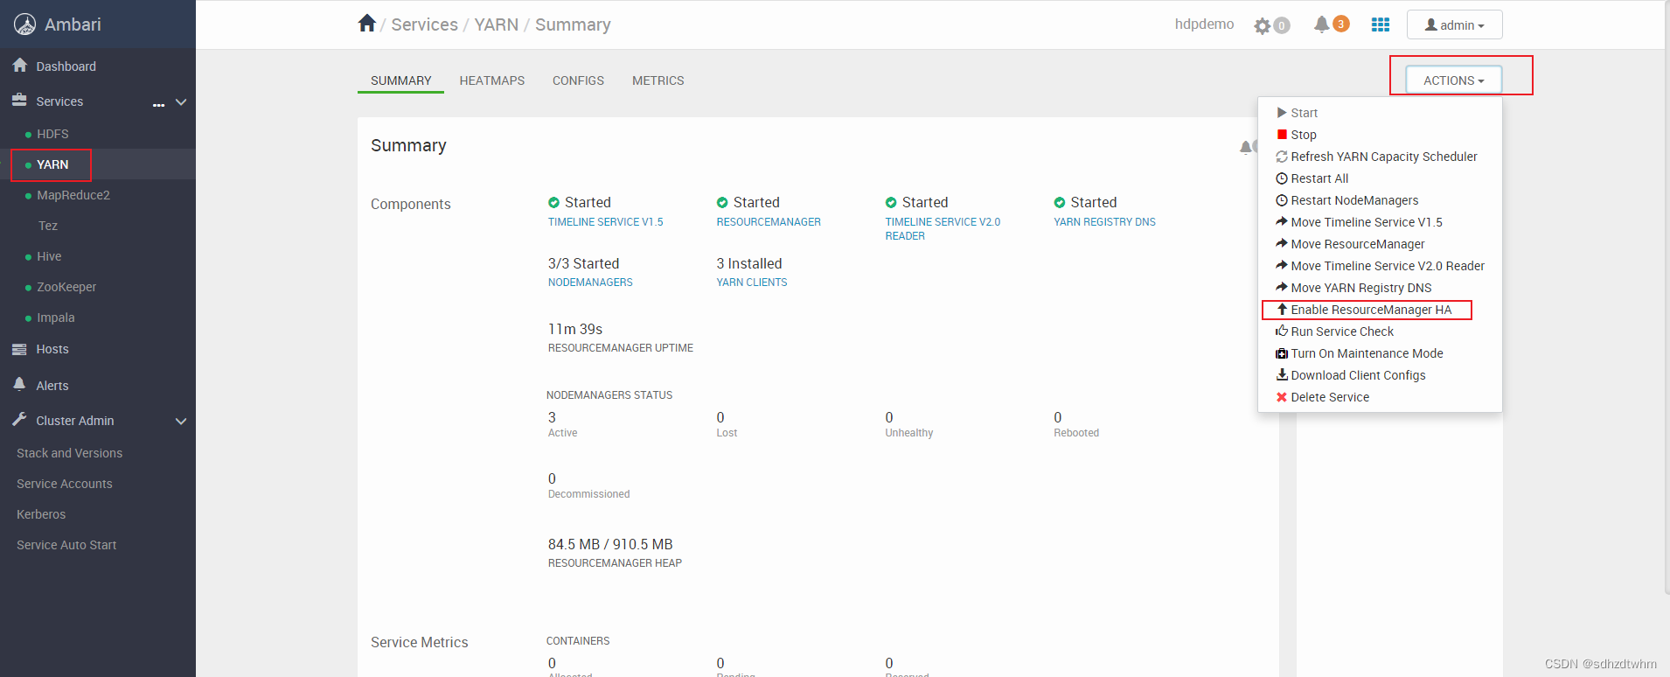The height and width of the screenshot is (677, 1670).
Task: Click Restart NodeManagers clock icon
Action: coord(1282,200)
